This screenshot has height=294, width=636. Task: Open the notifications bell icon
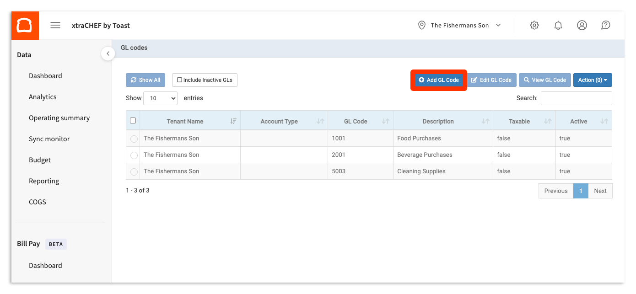[x=558, y=25]
